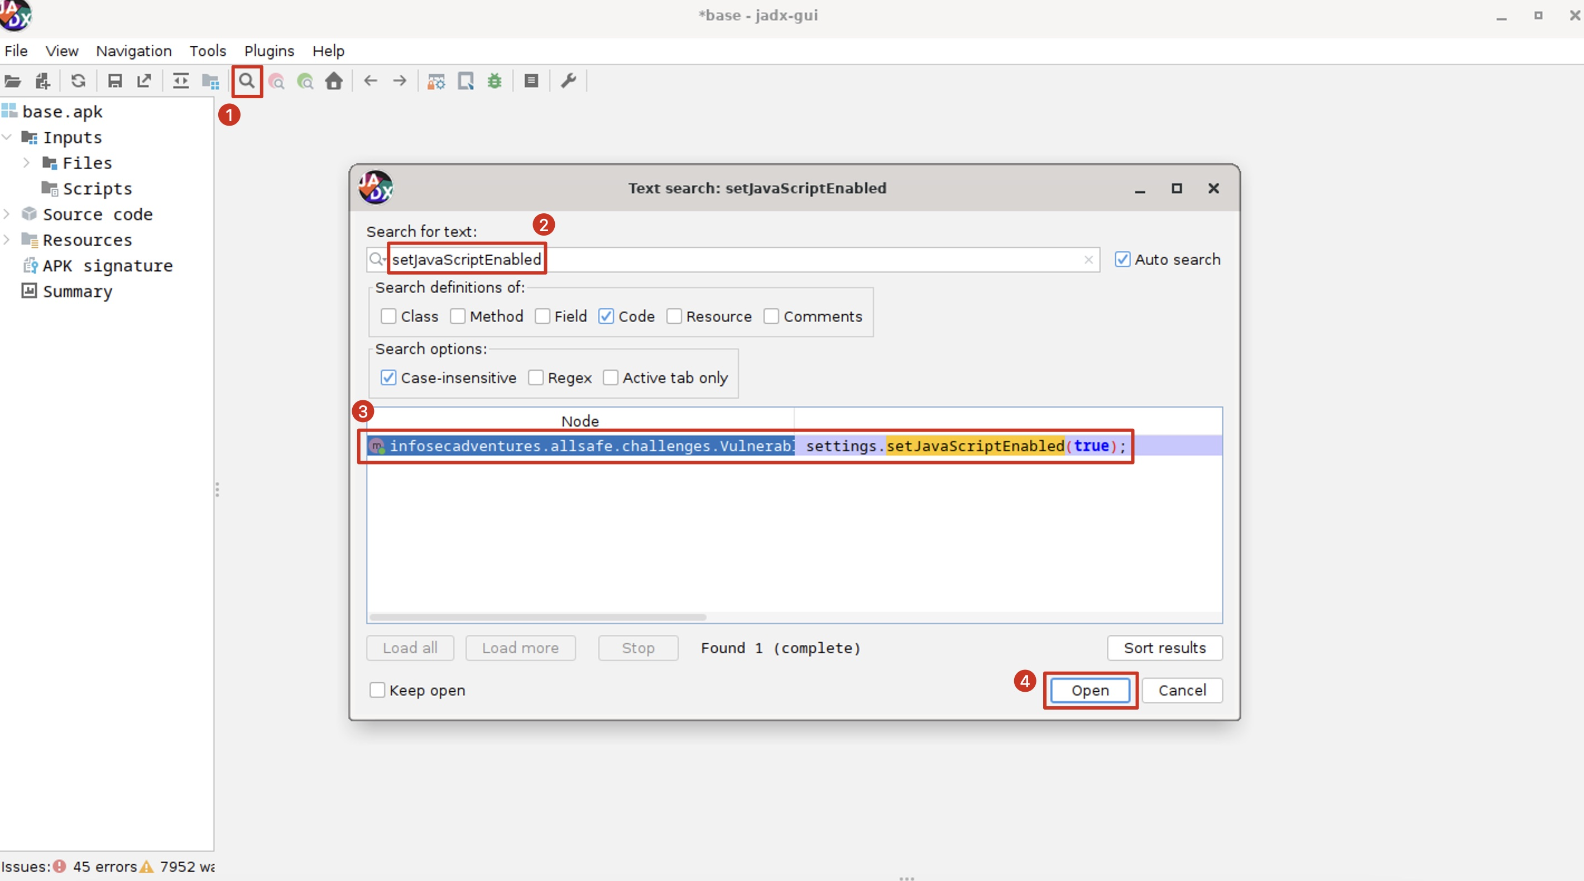The image size is (1584, 881).
Task: Enable the Method search checkbox
Action: [458, 316]
